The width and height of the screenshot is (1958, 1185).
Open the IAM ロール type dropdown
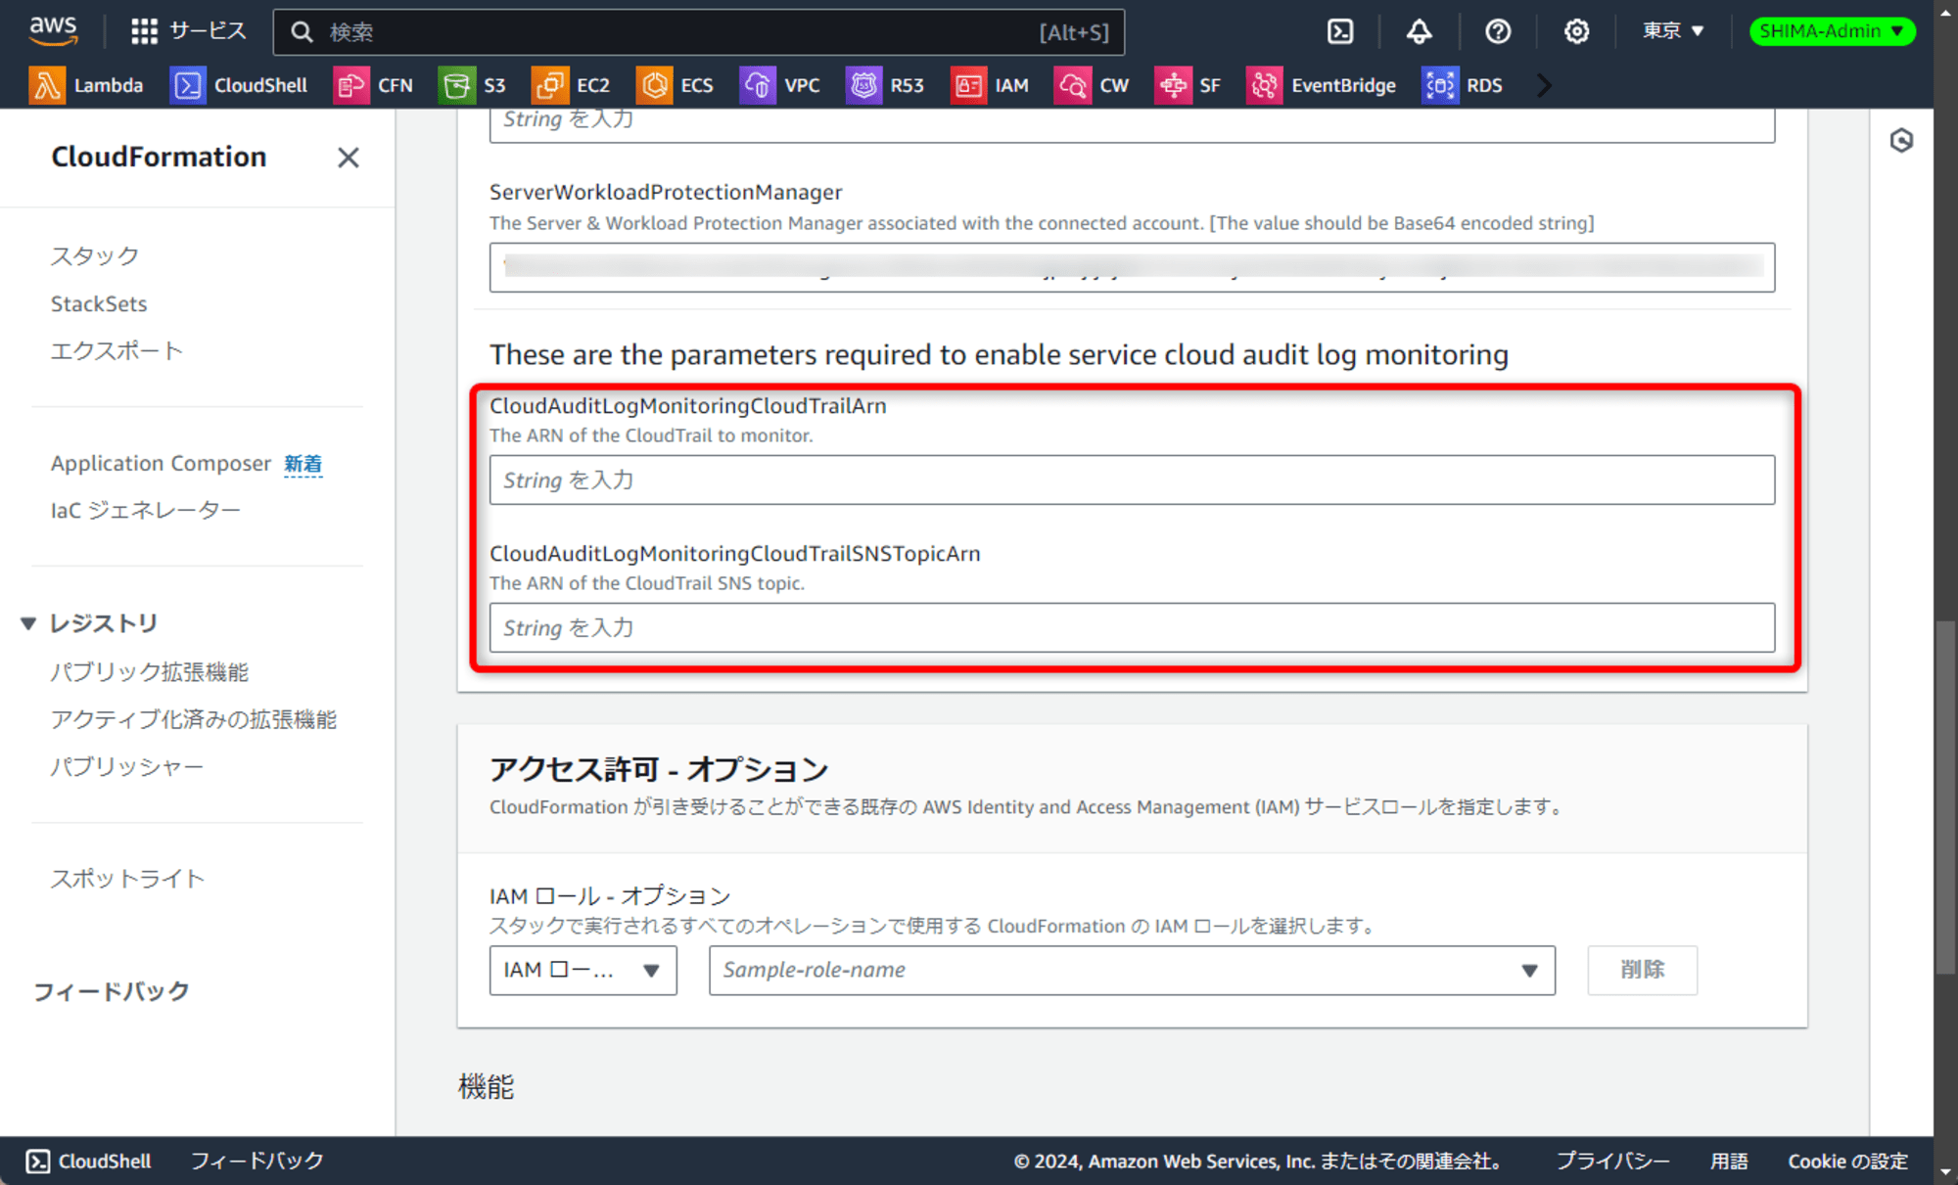pyautogui.click(x=583, y=970)
